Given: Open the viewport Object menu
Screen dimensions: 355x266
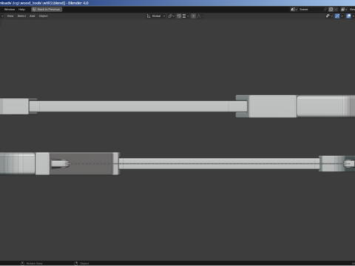Looking at the screenshot, I should [x=44, y=16].
